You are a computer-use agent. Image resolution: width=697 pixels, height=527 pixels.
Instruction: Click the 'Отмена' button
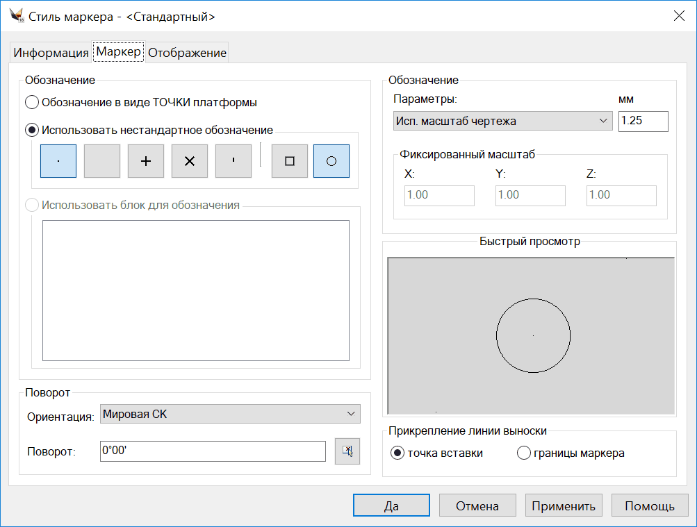[477, 506]
